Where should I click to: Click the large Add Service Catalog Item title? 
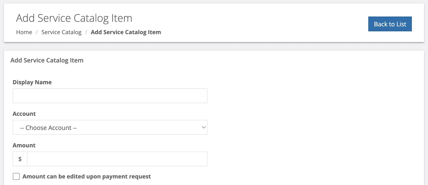[74, 18]
